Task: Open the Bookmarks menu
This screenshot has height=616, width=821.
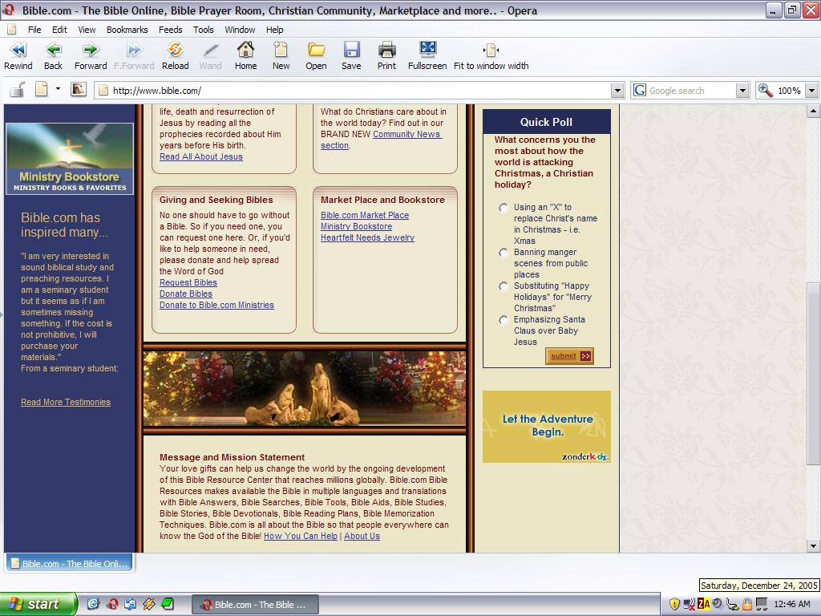Action: 127,30
